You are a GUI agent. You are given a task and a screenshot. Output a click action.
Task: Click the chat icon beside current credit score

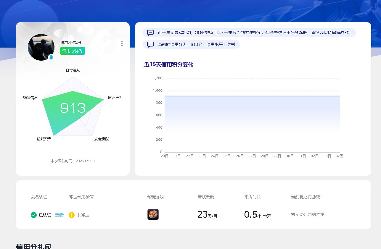tap(150, 44)
